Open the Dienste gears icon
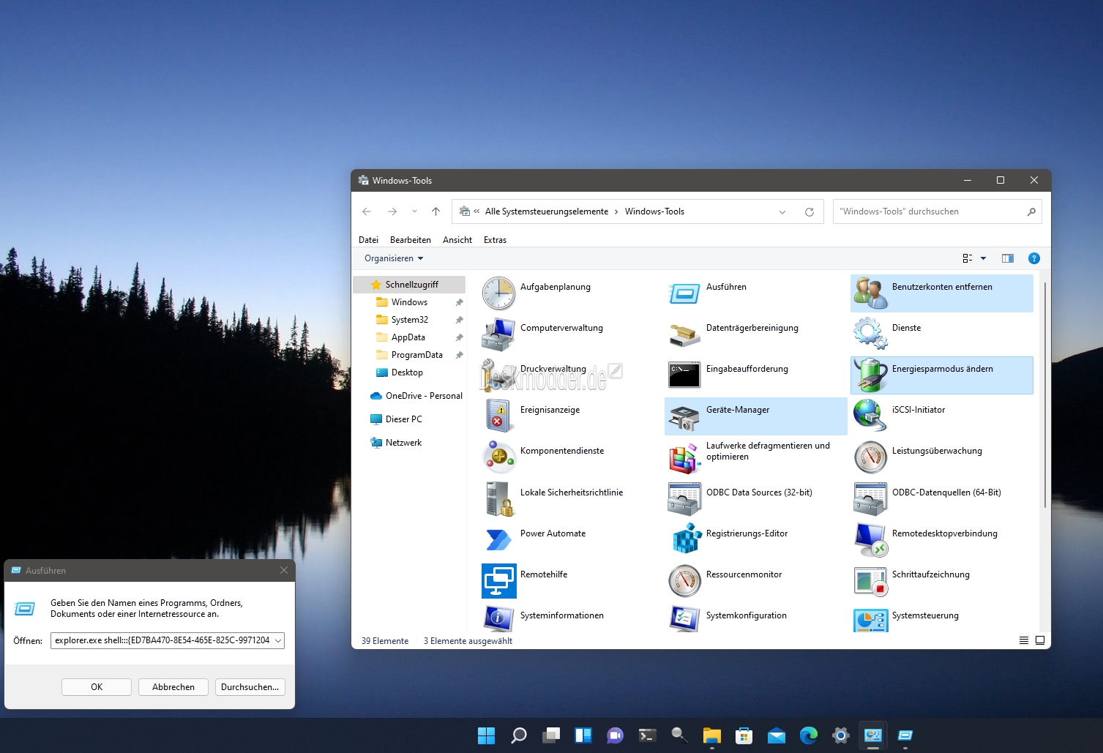The image size is (1103, 753). tap(870, 334)
